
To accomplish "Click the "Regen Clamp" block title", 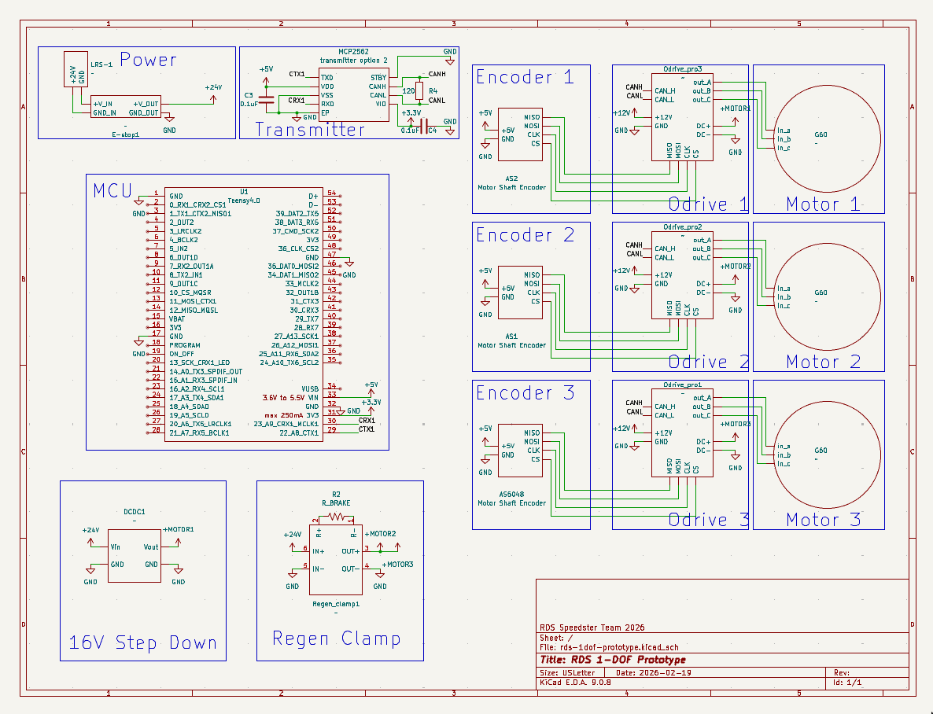I will click(336, 639).
